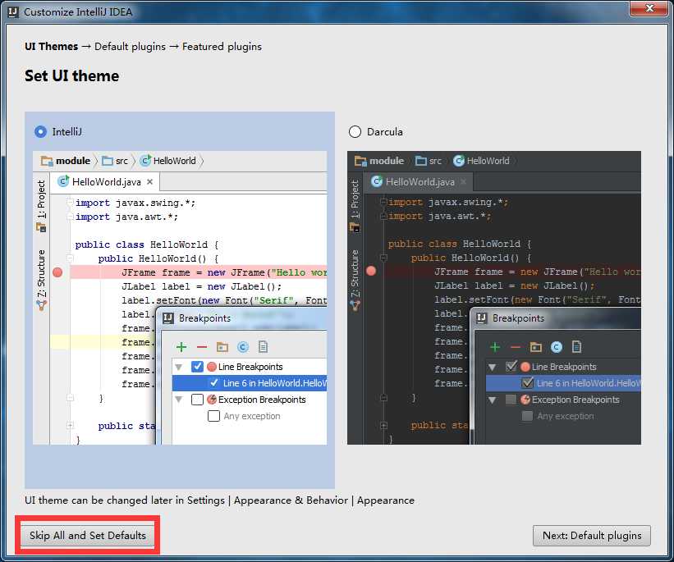Collapse Exception Breakpoints node in light preview
Image resolution: width=674 pixels, height=562 pixels.
[179, 400]
